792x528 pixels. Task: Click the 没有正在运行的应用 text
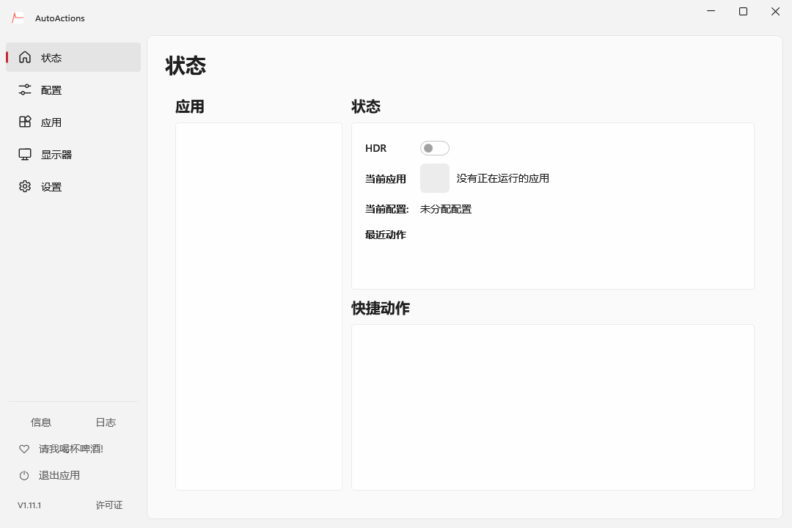click(x=502, y=178)
